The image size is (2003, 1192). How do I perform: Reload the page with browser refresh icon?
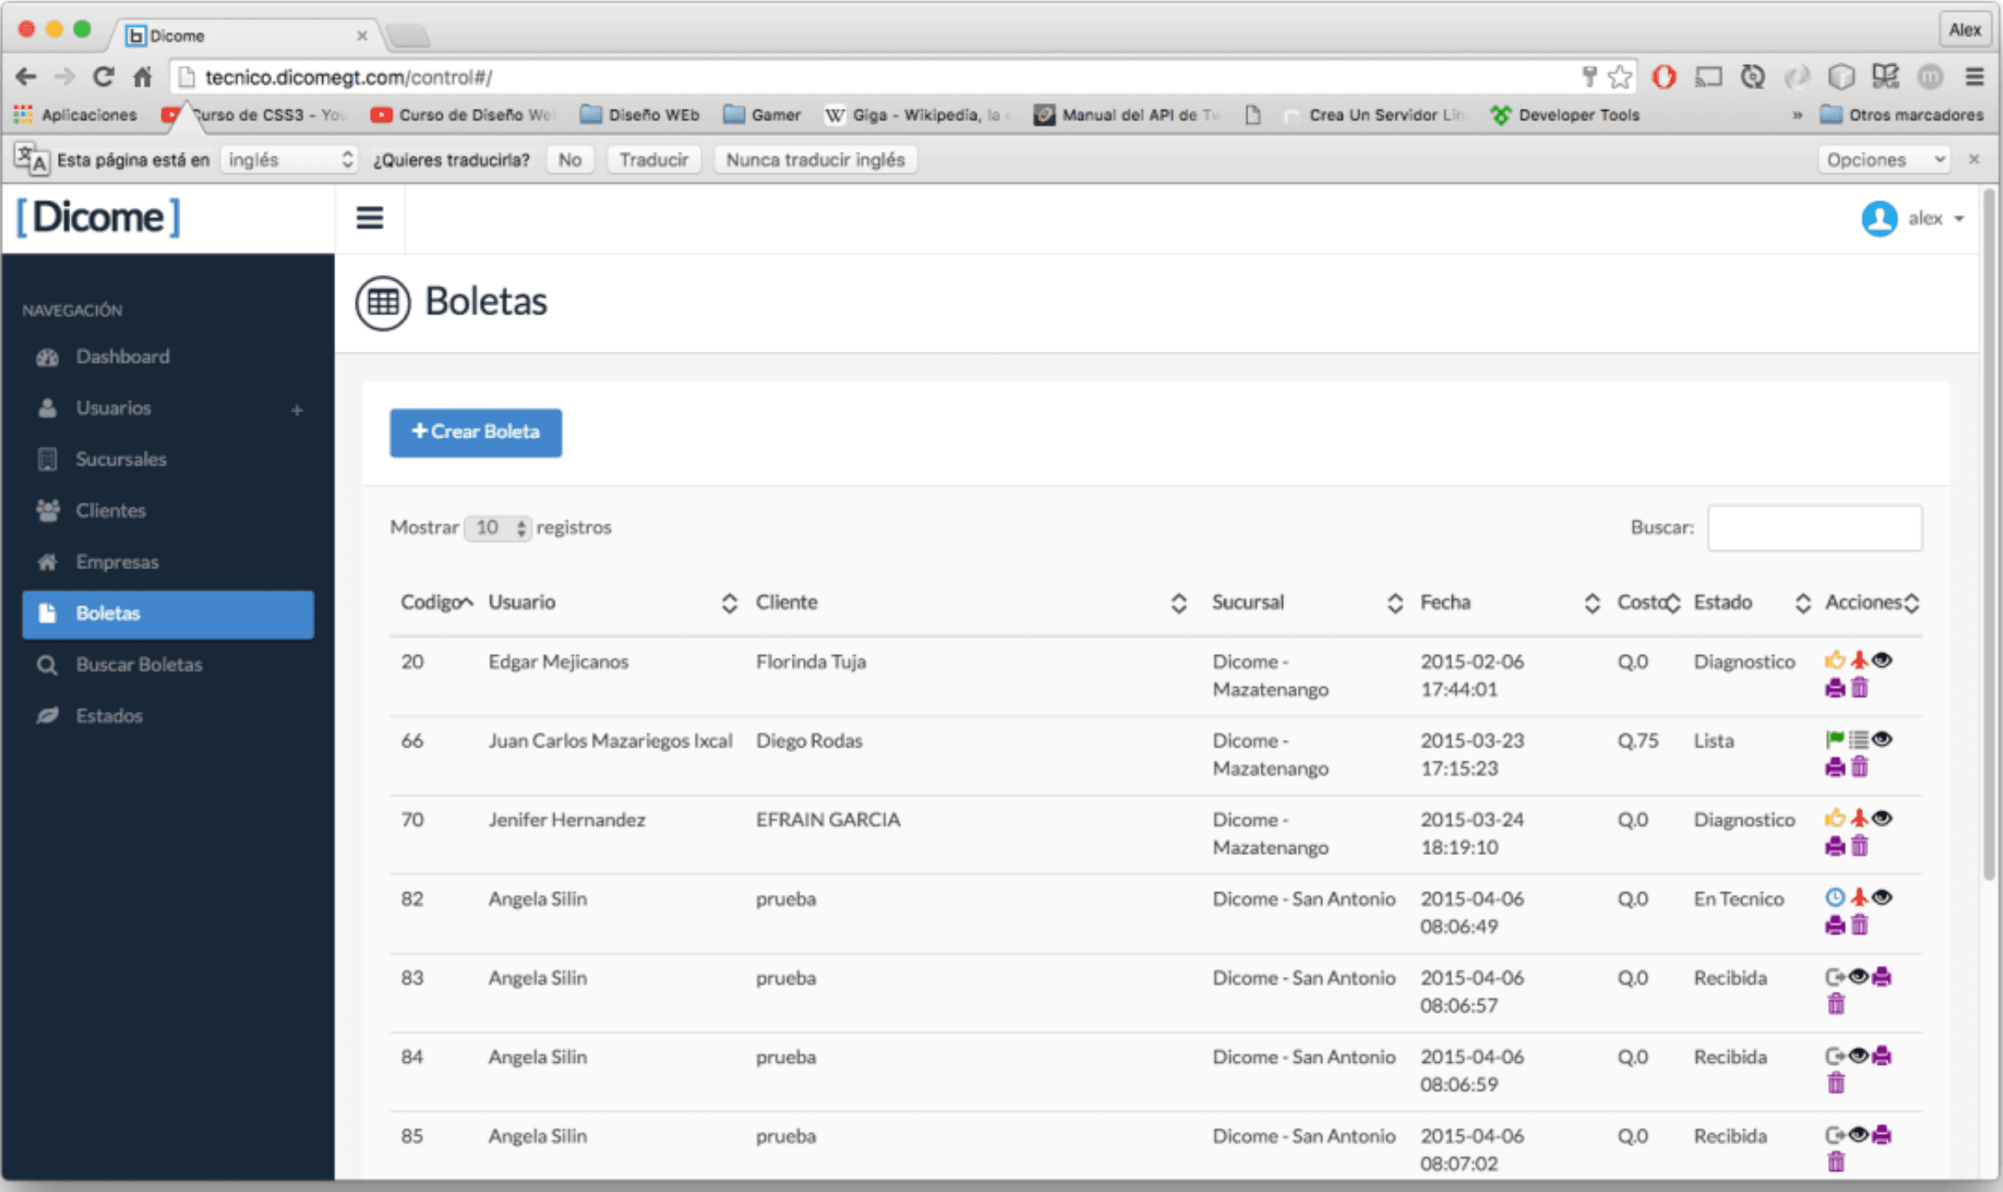(x=104, y=77)
